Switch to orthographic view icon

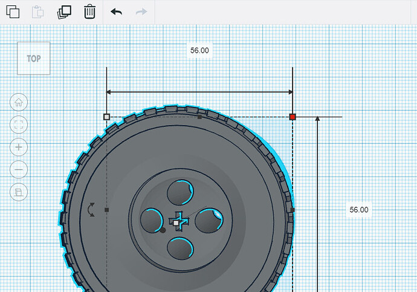(19, 192)
